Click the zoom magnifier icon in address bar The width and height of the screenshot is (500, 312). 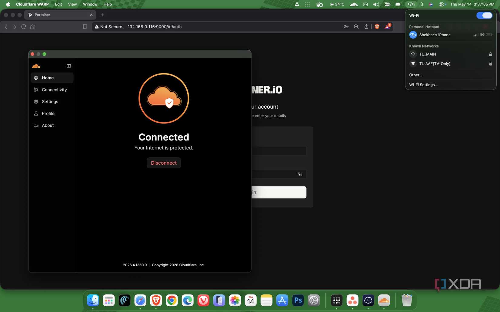tap(356, 27)
